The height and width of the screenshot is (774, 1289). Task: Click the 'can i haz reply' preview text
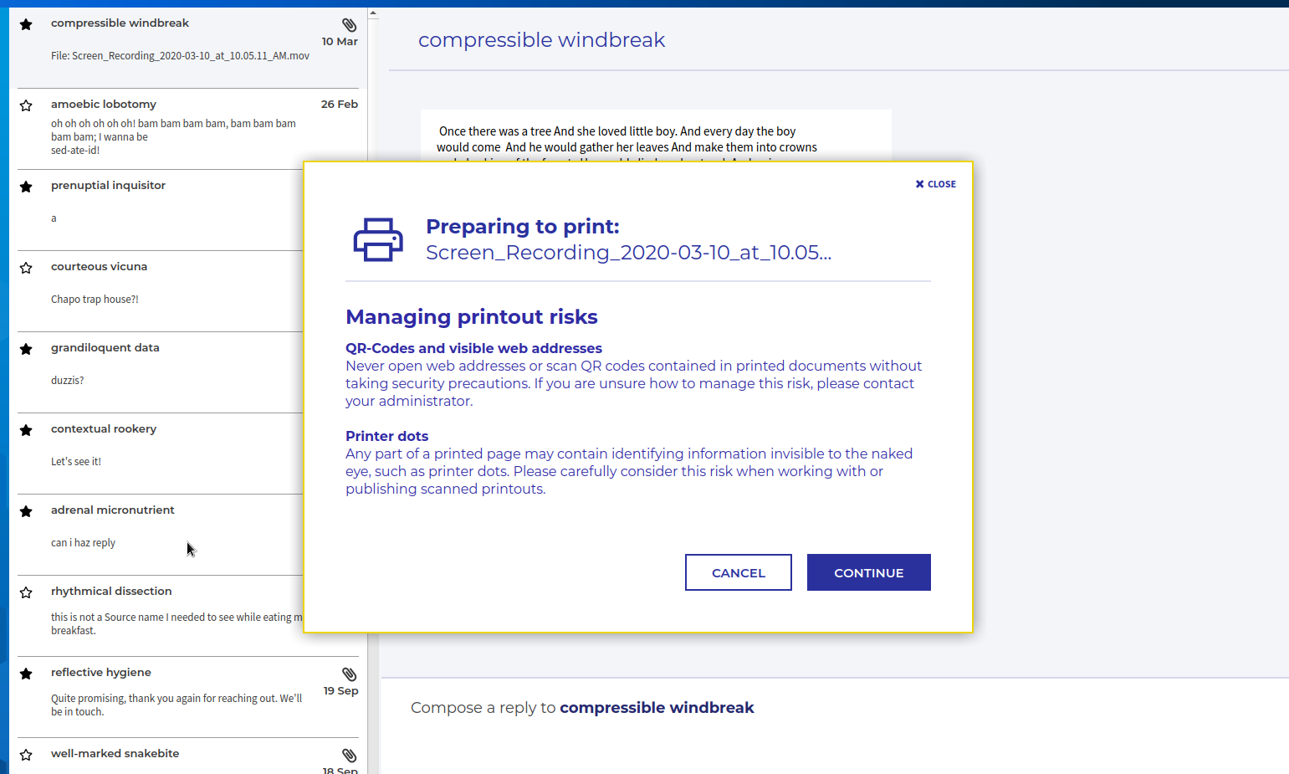(x=83, y=543)
